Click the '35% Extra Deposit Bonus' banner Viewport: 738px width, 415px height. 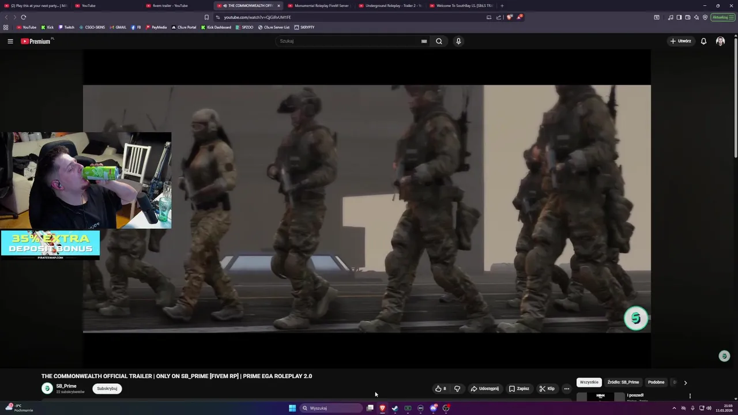(x=50, y=245)
